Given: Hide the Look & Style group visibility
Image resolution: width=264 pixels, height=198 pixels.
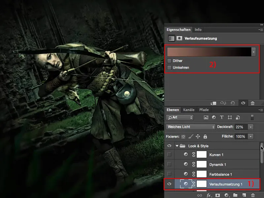Looking at the screenshot, I should tap(169, 146).
